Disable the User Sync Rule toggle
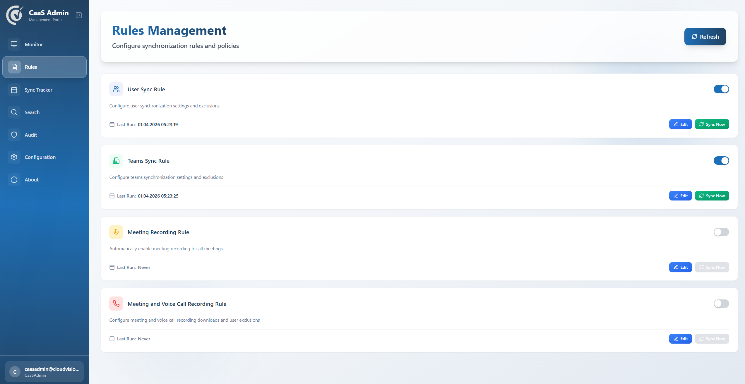 721,89
